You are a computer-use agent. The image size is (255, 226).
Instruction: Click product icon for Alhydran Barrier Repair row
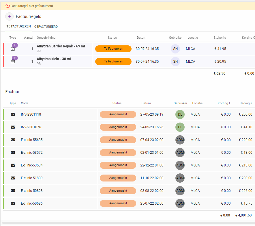(x=13, y=49)
